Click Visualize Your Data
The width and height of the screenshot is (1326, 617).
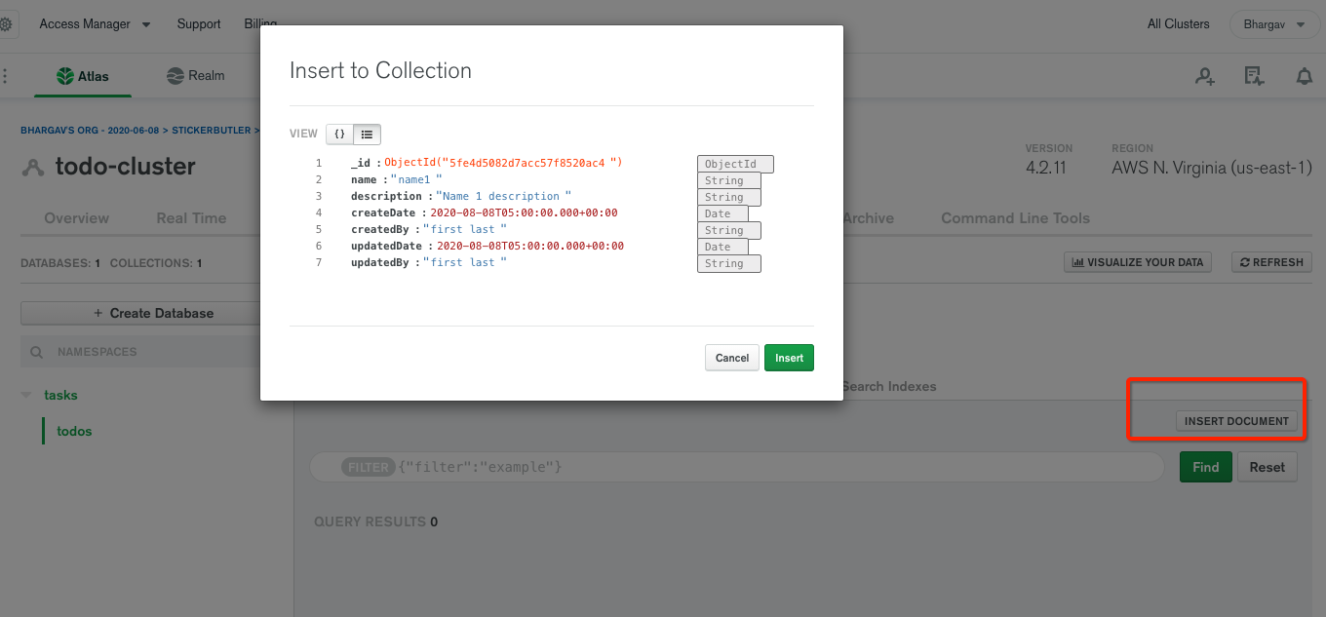click(x=1137, y=261)
